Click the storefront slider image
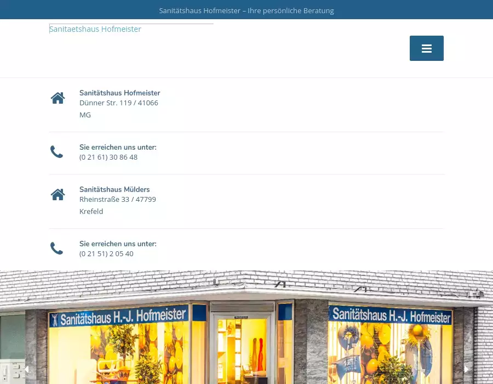This screenshot has height=384, width=493. [x=246, y=335]
